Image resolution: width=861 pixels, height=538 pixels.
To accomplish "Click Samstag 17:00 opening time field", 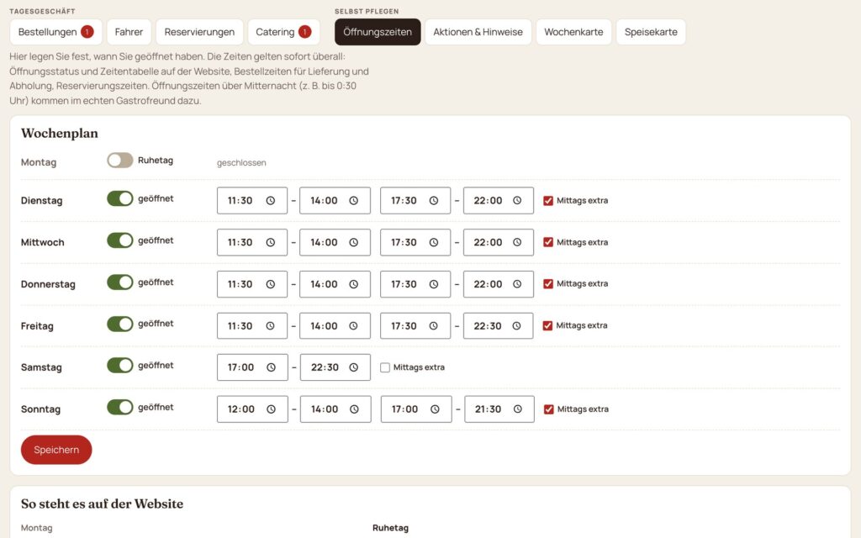I will [252, 367].
